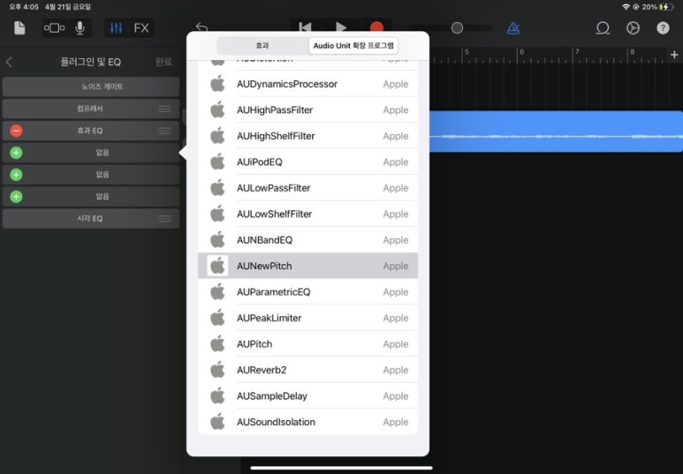Screen dimensions: 683x474
Task: Tap Apple logo beside AUSoundIsolation
Action: coord(217,421)
